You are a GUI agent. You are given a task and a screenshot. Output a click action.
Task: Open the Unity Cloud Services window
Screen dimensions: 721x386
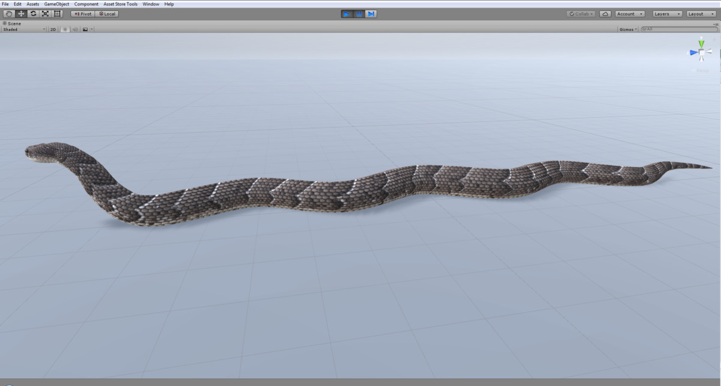coord(605,13)
